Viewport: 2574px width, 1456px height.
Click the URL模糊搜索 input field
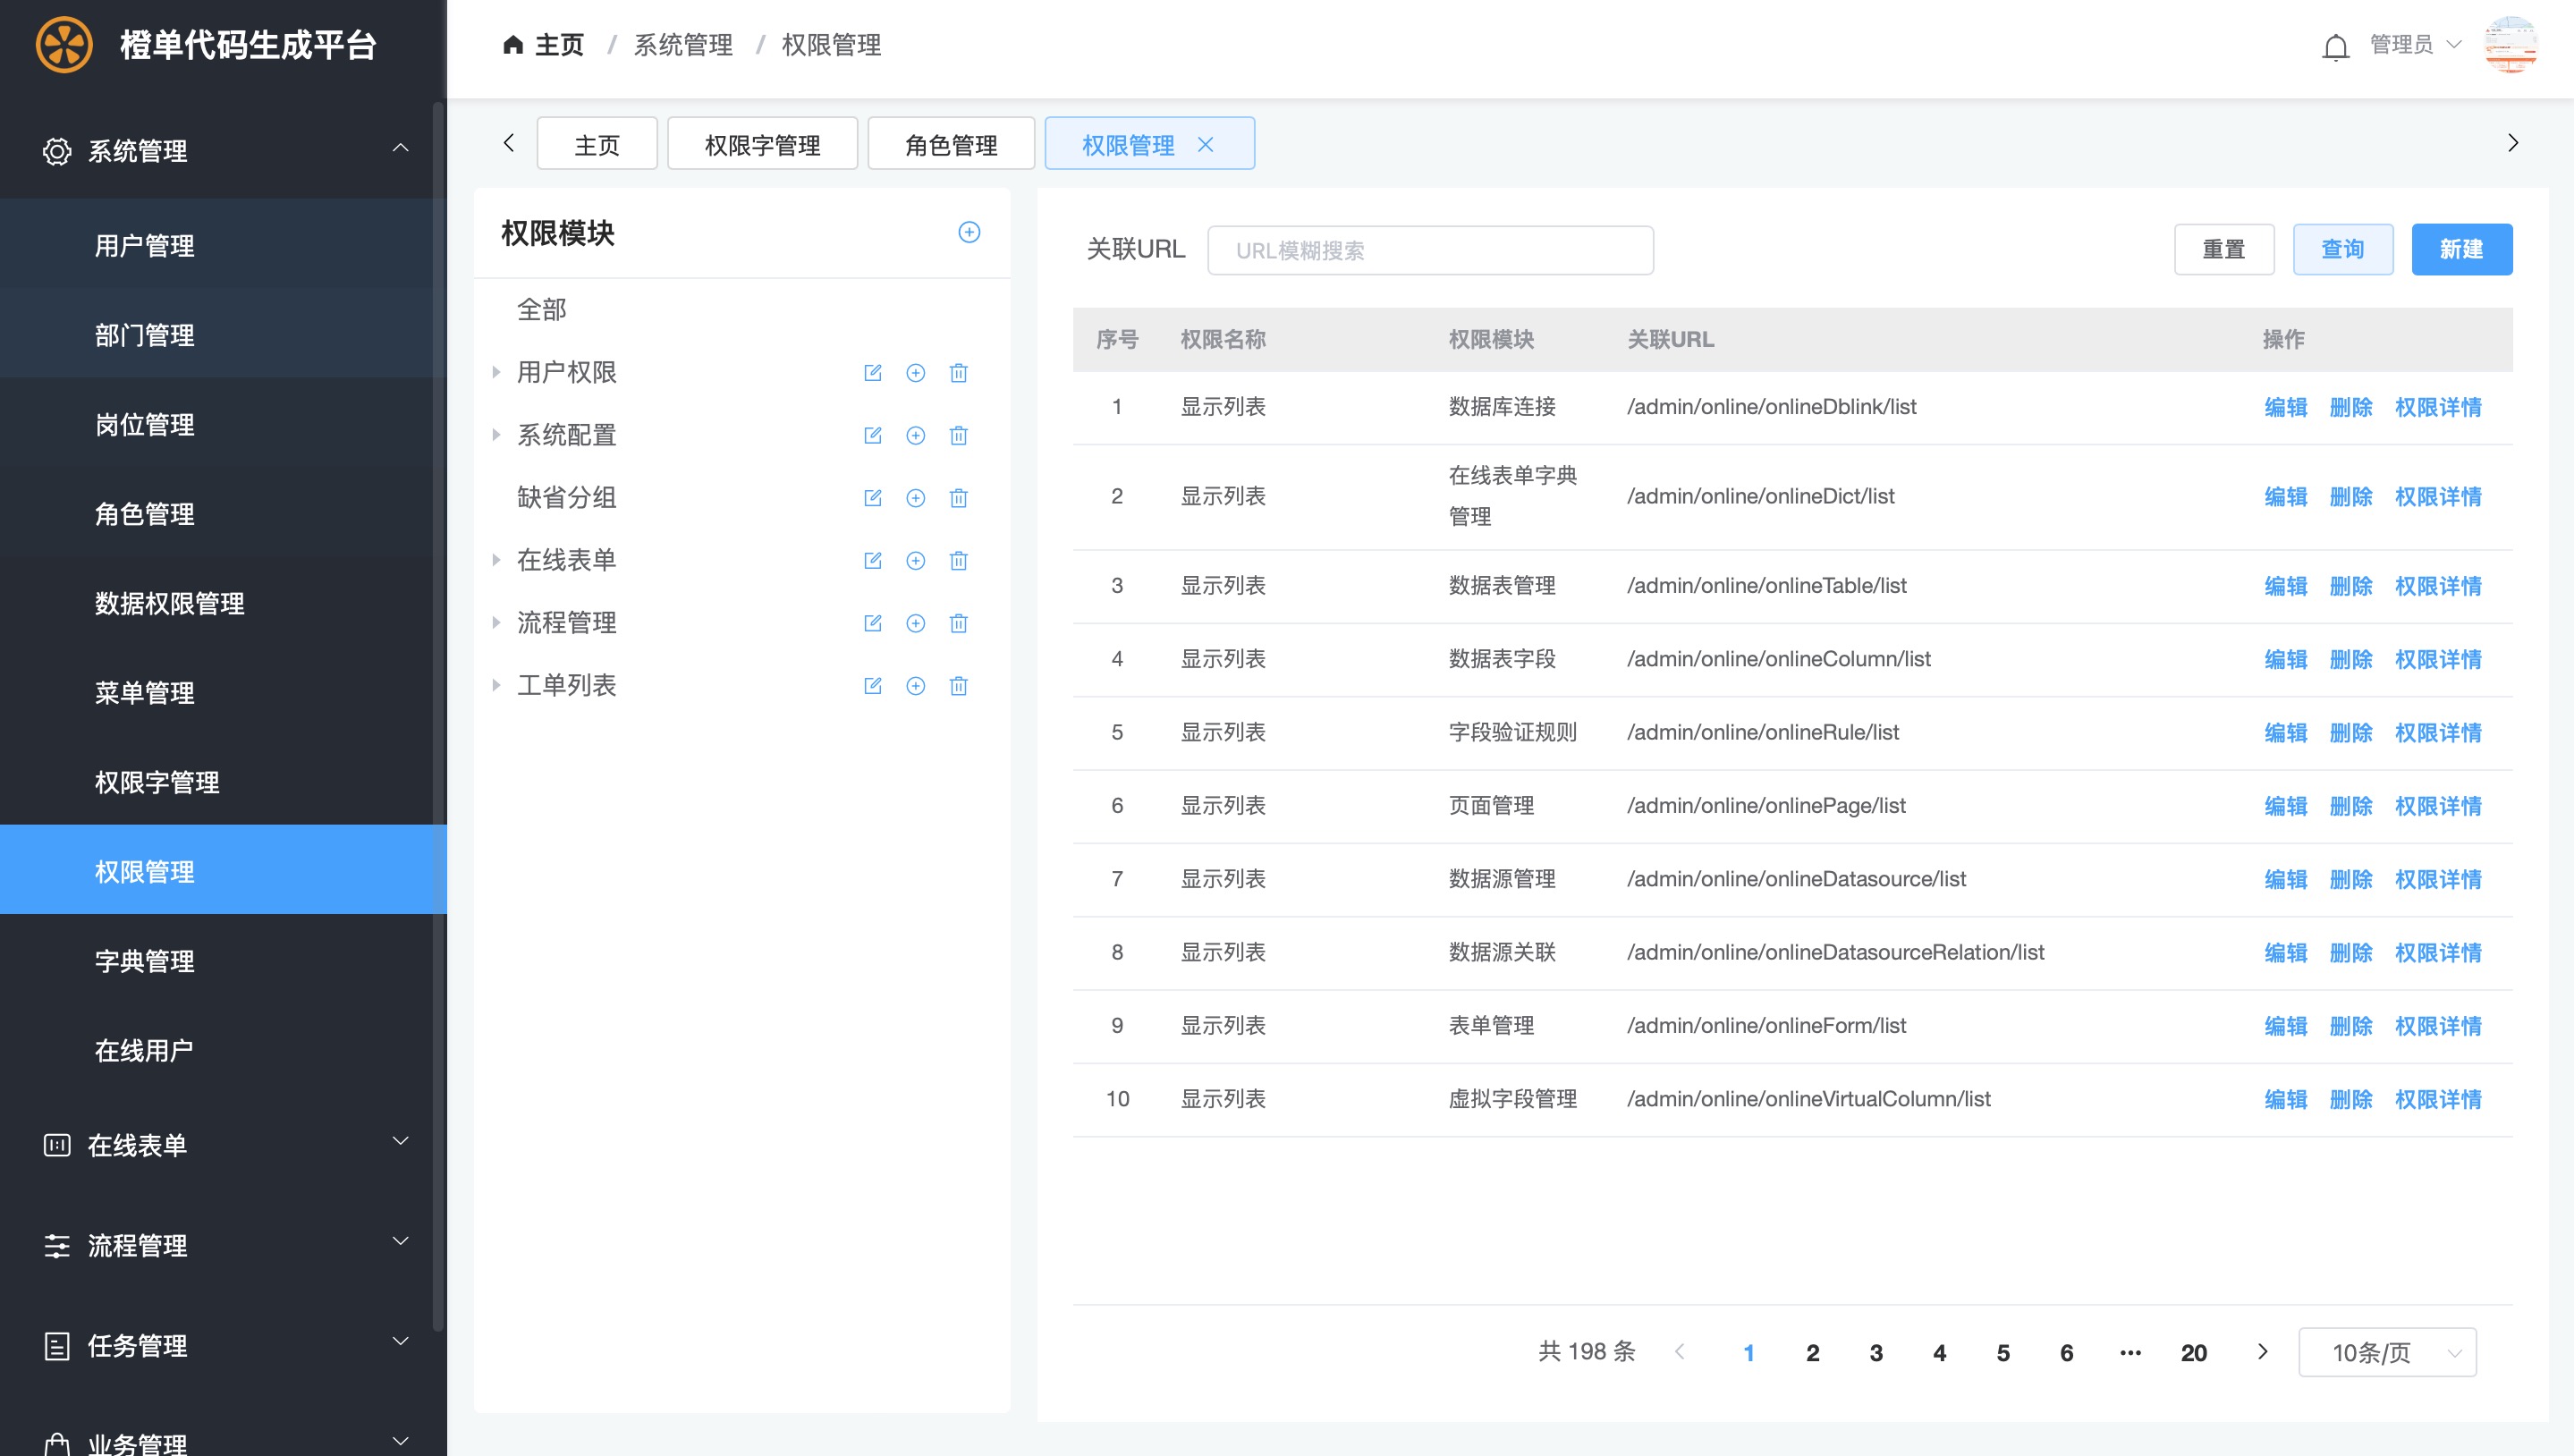click(x=1430, y=250)
